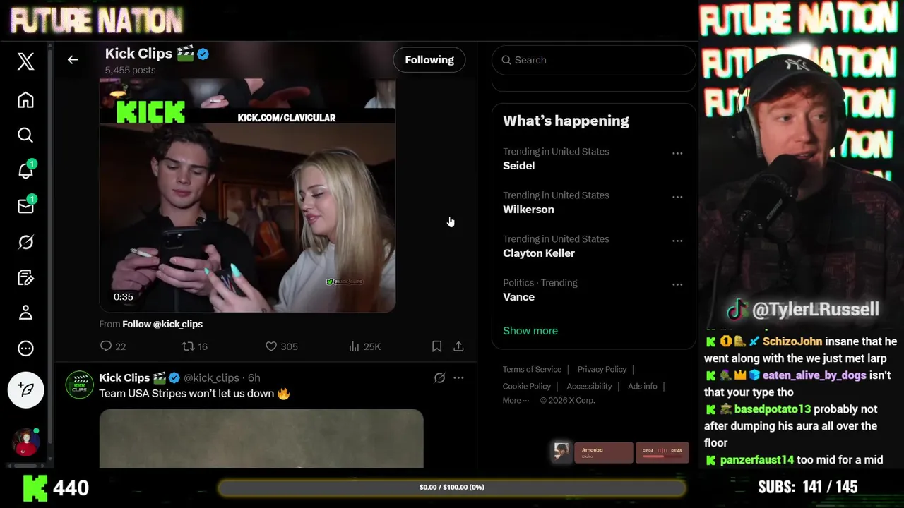904x508 pixels.
Task: Open account avatar at sidebar bottom
Action: click(26, 442)
